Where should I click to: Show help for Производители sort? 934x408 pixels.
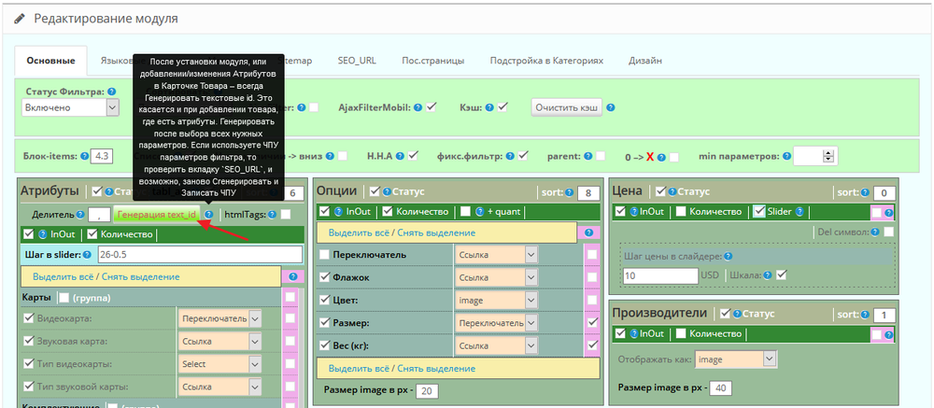pos(864,315)
